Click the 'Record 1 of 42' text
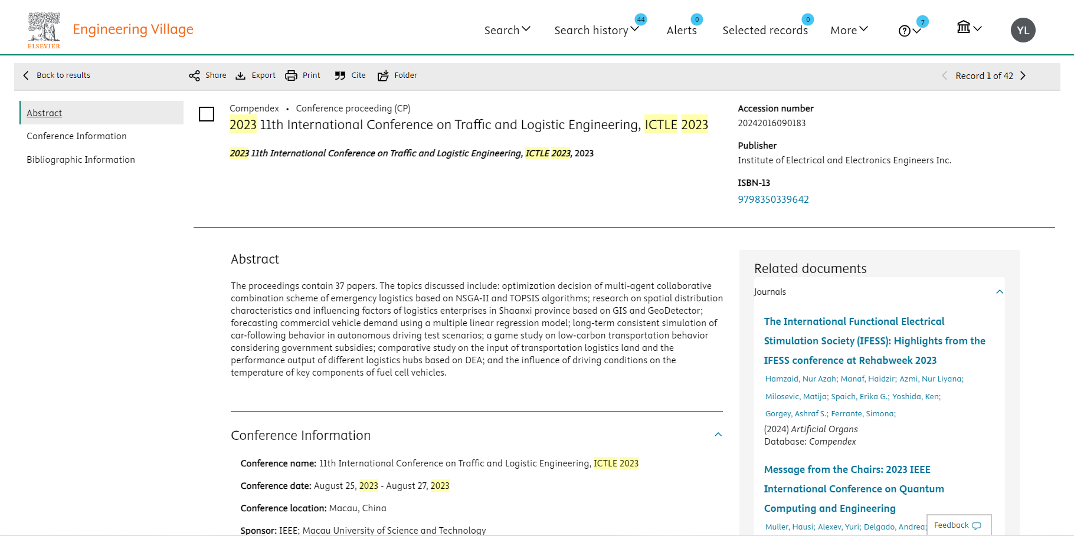 tap(984, 75)
